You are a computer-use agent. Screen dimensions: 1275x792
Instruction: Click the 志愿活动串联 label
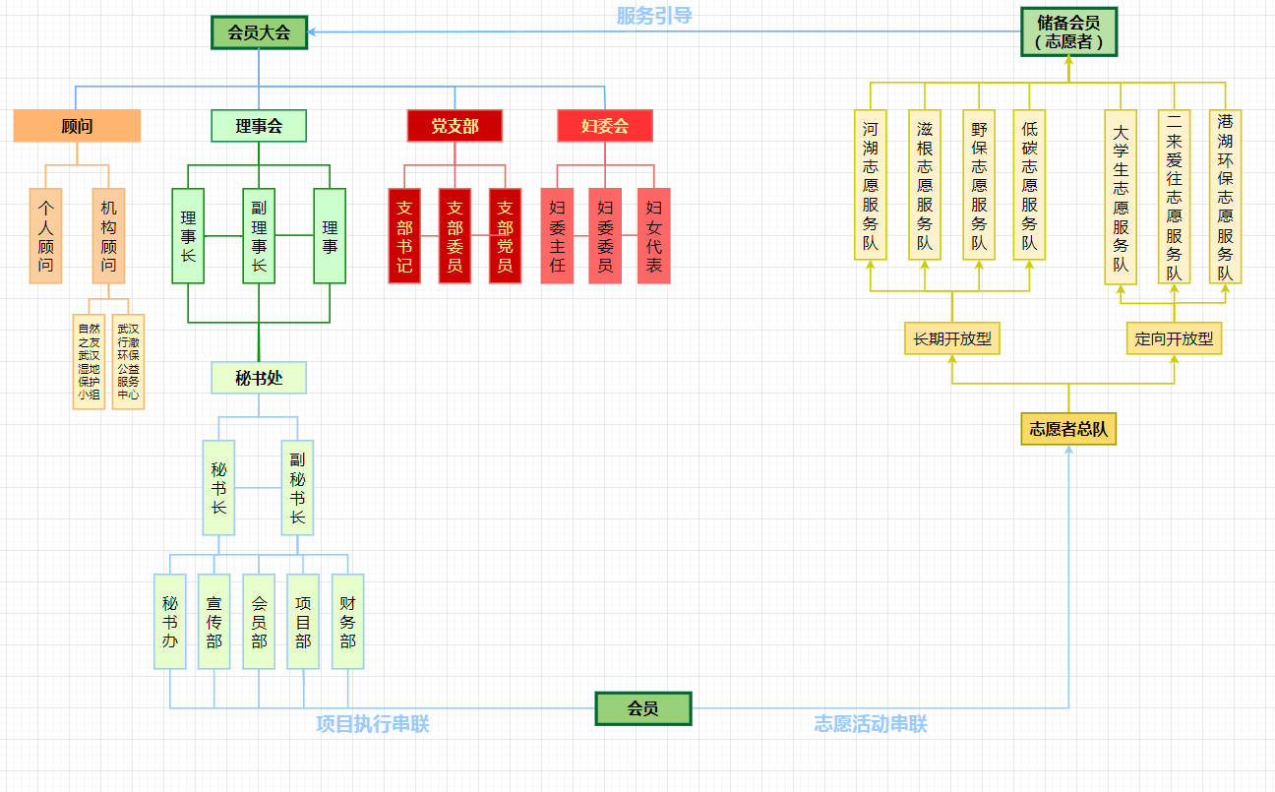pyautogui.click(x=871, y=725)
